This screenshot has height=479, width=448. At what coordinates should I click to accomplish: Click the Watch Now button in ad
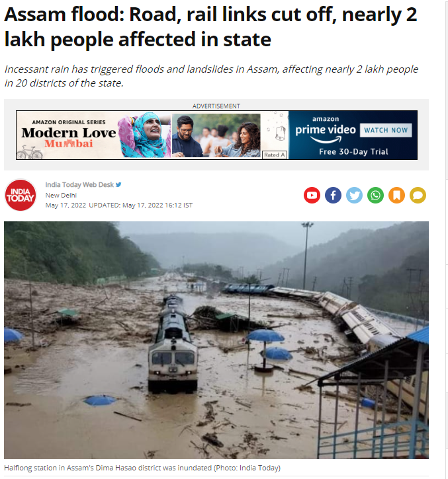(386, 130)
